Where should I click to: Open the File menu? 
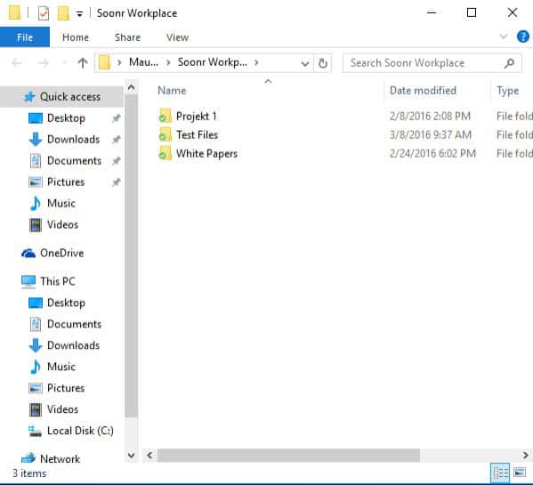[x=25, y=37]
